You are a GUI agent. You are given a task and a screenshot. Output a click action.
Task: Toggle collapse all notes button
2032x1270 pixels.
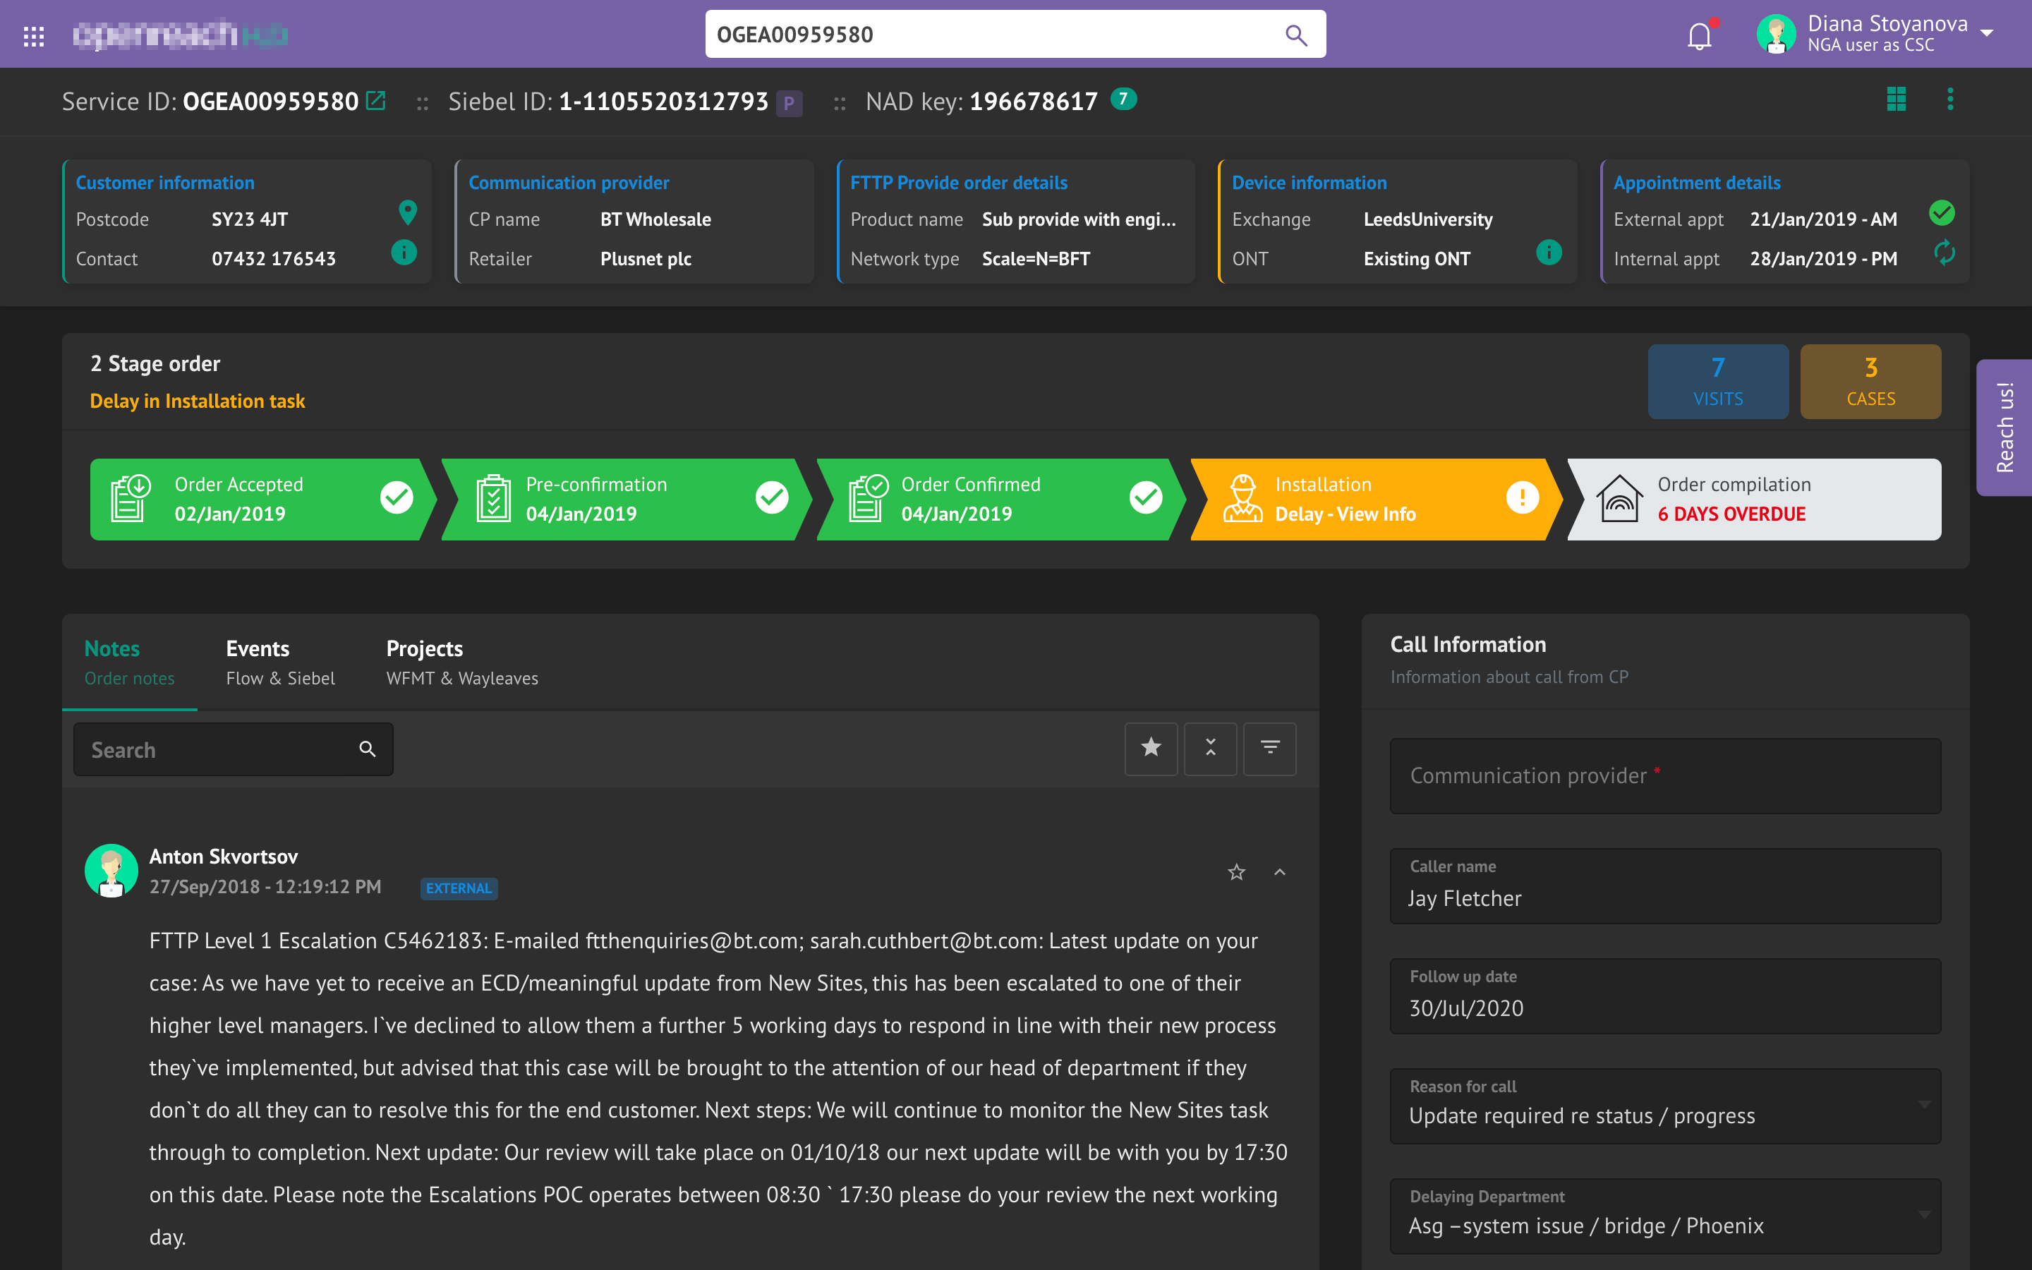(1210, 748)
